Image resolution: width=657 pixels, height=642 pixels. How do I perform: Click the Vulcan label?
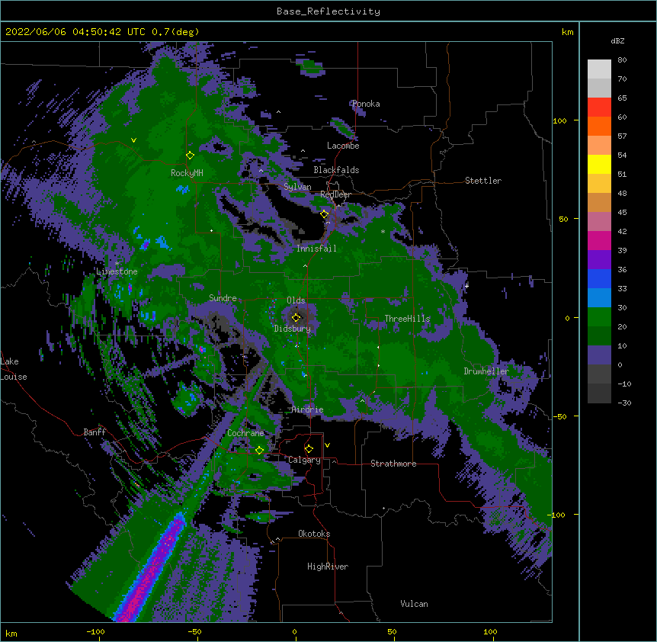tap(414, 604)
